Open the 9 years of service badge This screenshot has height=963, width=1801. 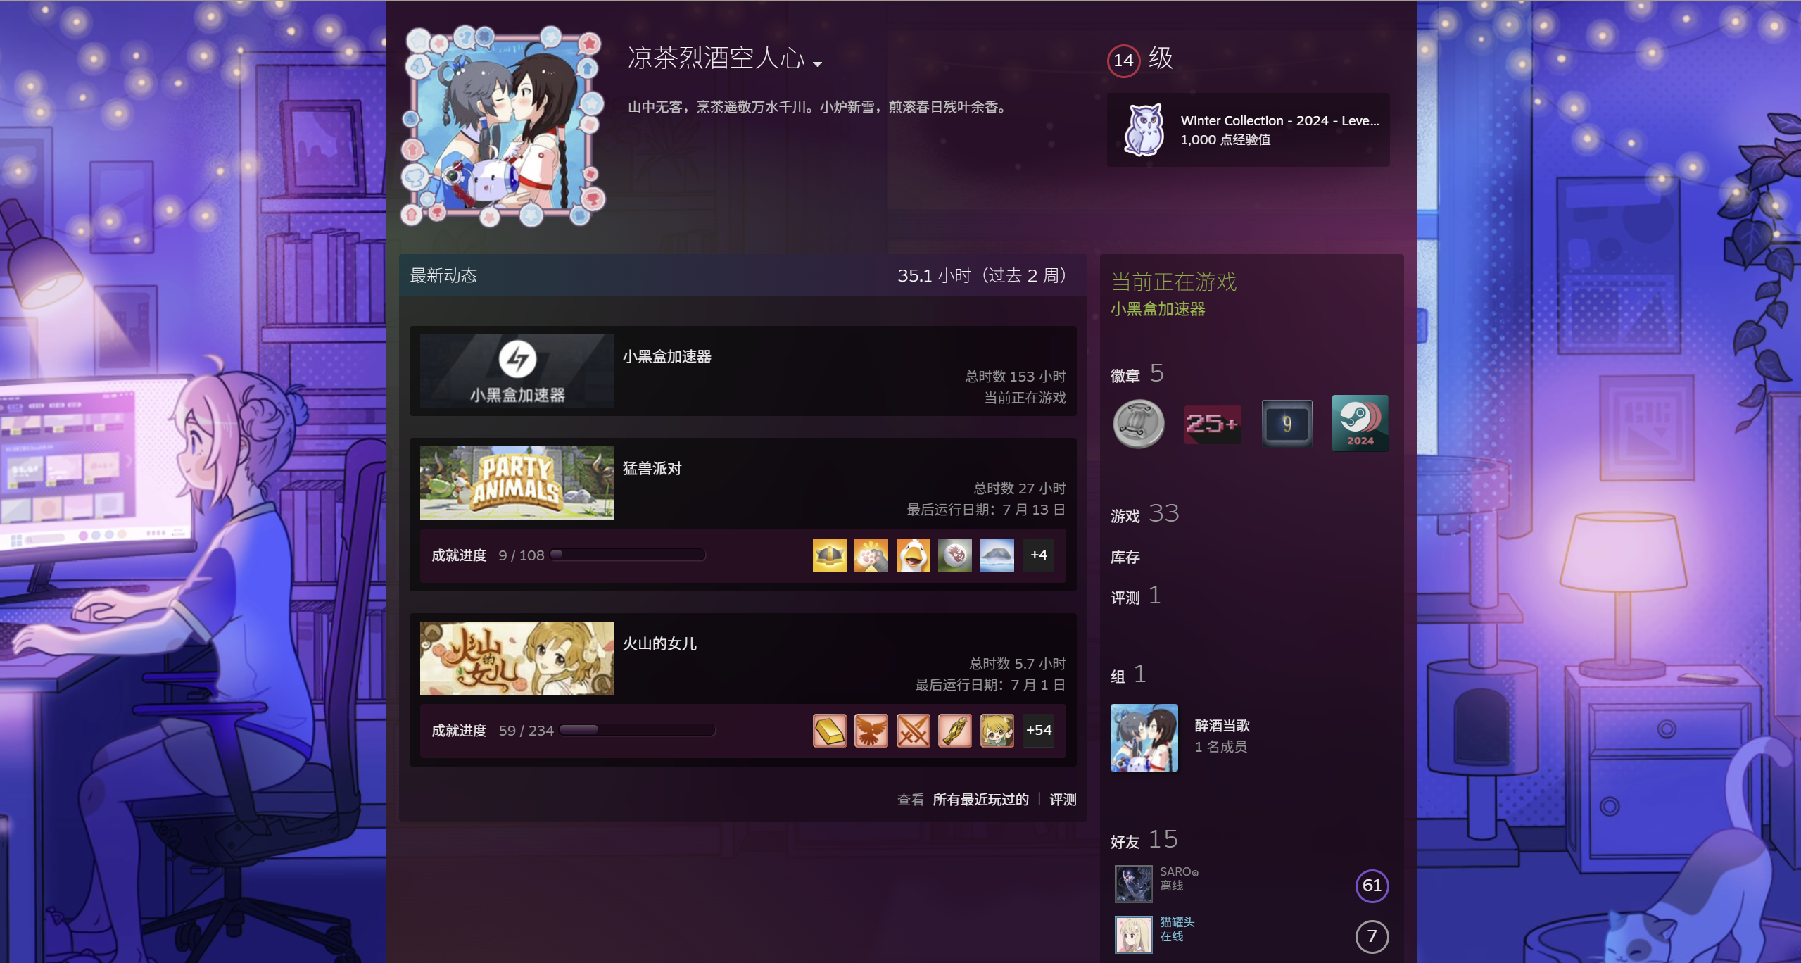coord(1287,424)
